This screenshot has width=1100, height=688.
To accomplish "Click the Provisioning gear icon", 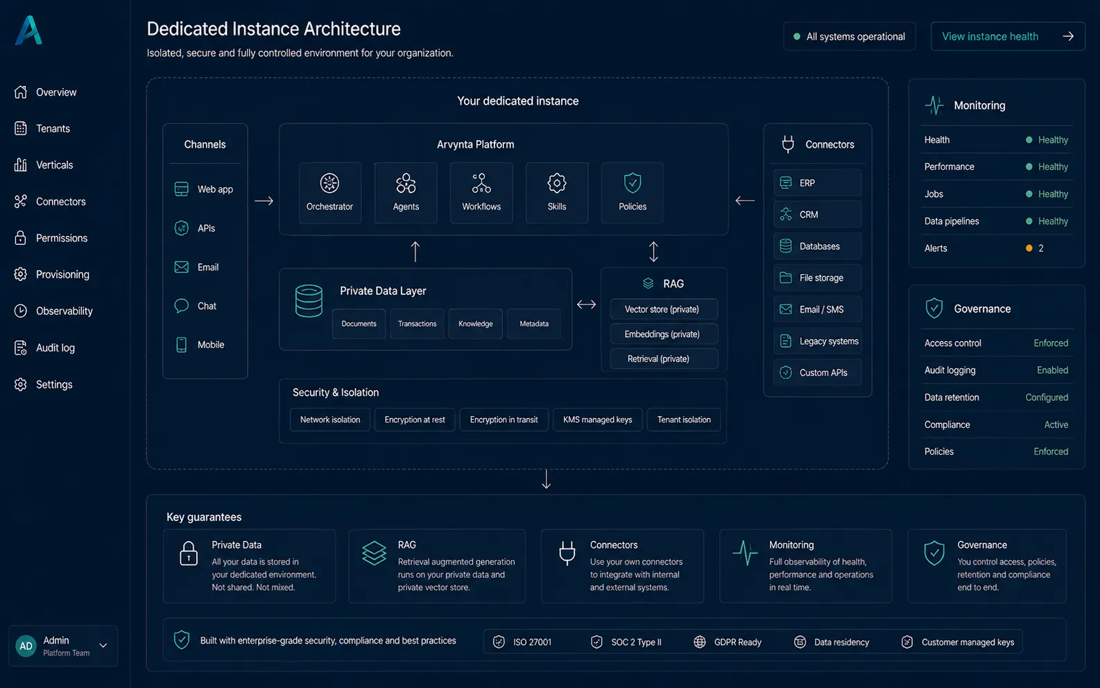I will coord(21,274).
